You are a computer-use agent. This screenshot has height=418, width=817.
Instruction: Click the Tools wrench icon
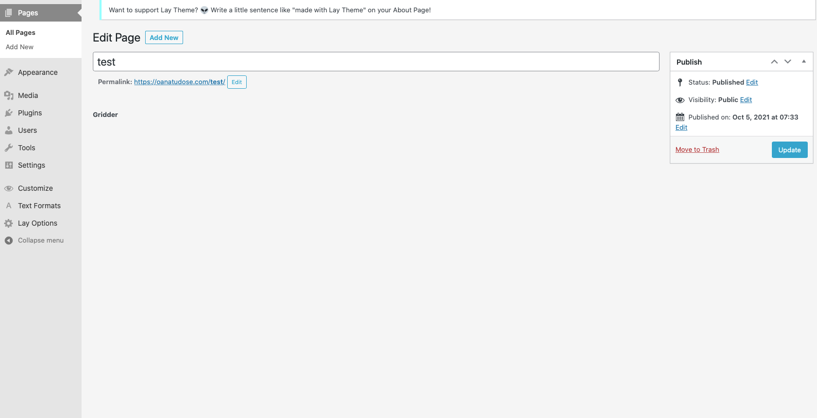pos(9,148)
